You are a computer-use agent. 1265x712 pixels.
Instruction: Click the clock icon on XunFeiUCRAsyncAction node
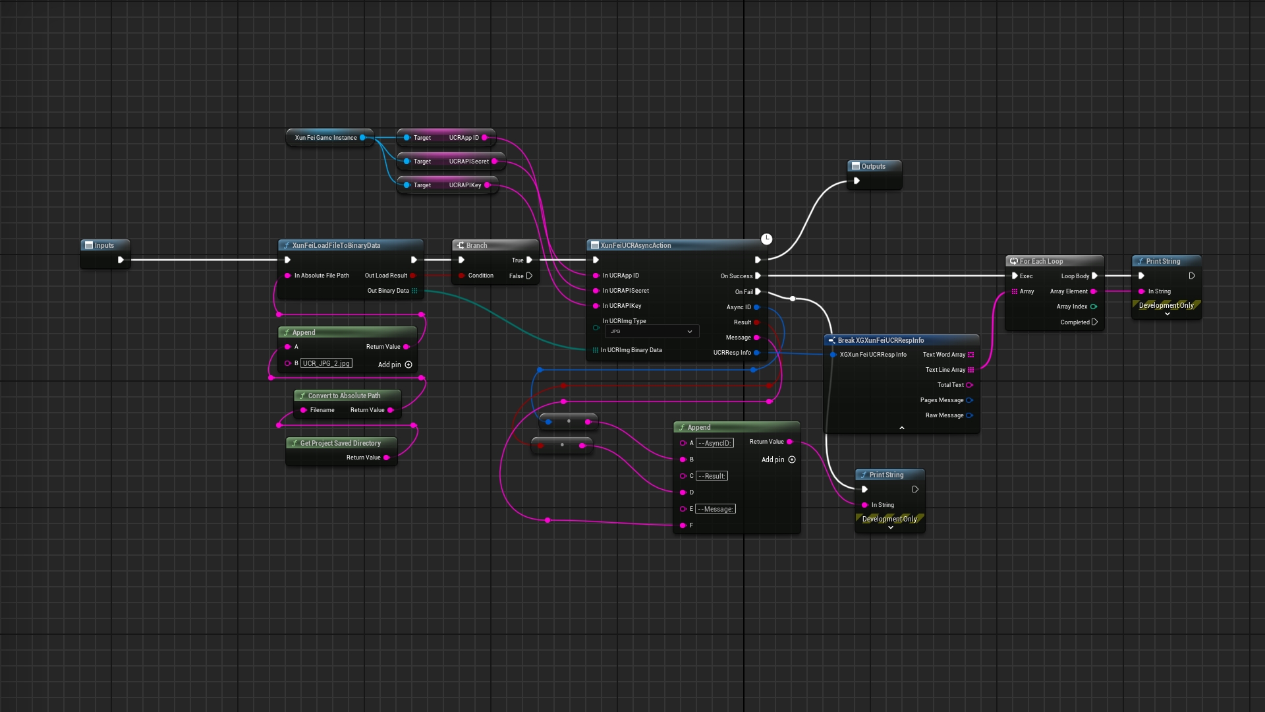[766, 239]
